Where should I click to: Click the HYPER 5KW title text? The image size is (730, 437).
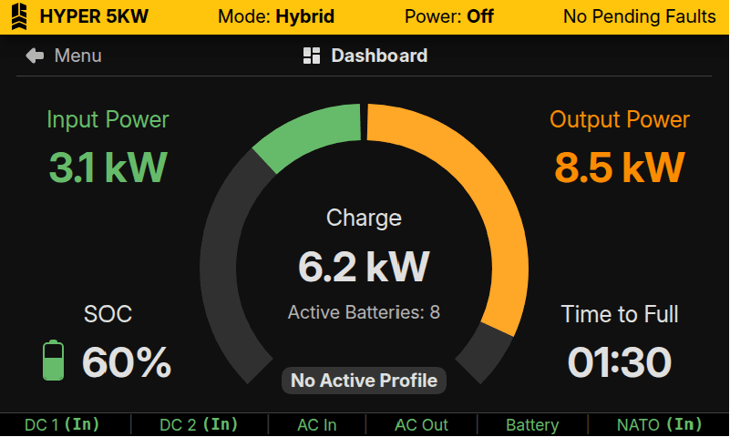click(94, 16)
